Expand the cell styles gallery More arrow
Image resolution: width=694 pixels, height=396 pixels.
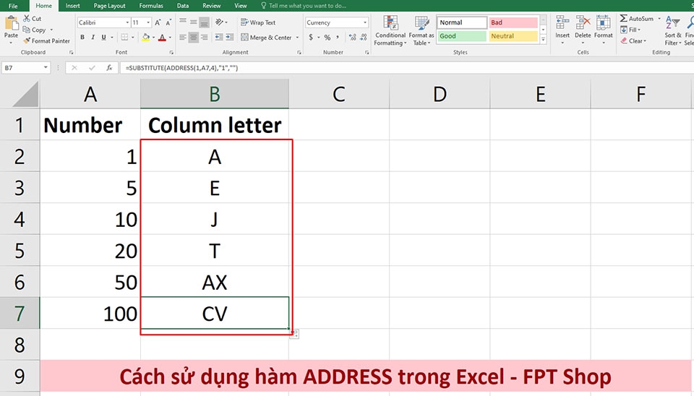coord(544,39)
